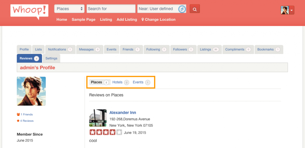Click the Reviews on Places heading

click(106, 95)
